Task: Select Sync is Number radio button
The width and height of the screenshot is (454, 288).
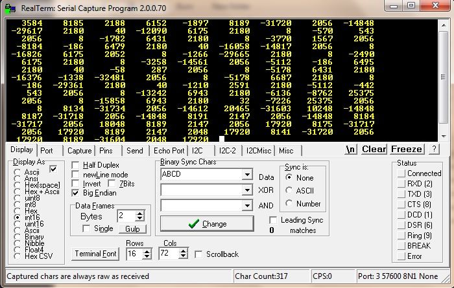Action: [289, 203]
